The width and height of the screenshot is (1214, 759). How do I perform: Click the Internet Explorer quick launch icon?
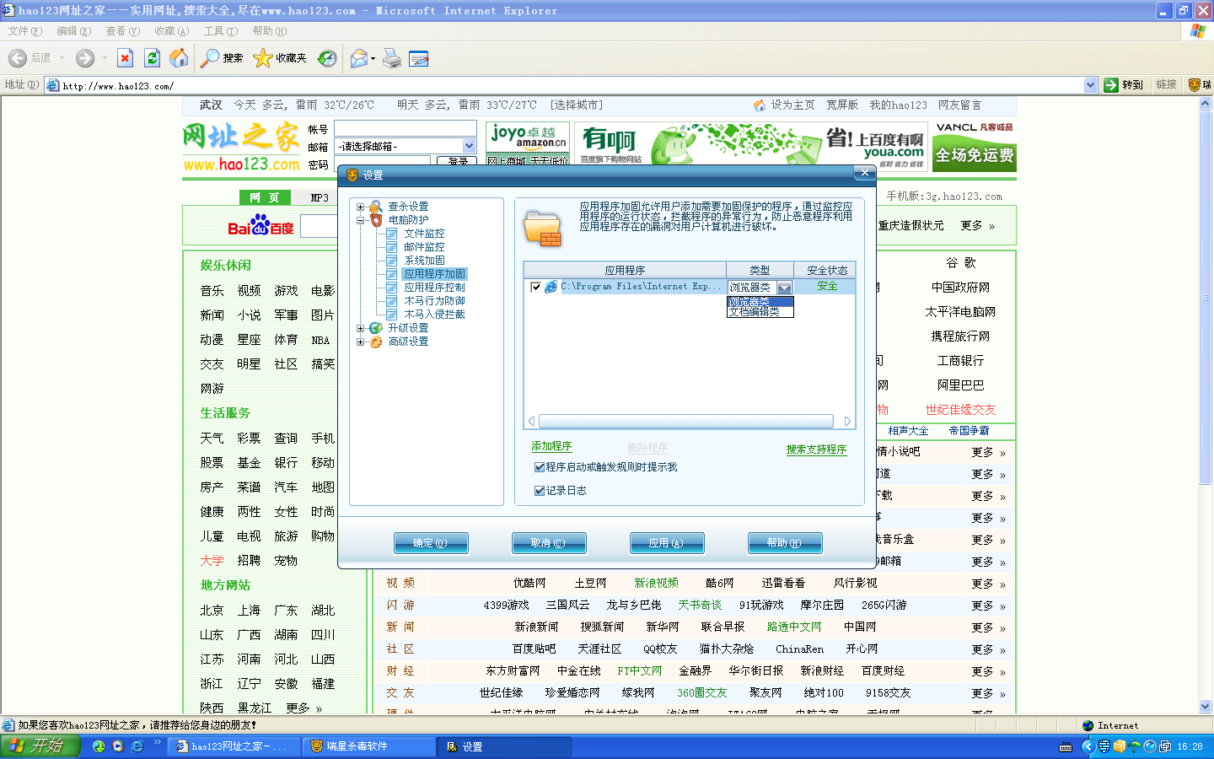click(x=137, y=746)
